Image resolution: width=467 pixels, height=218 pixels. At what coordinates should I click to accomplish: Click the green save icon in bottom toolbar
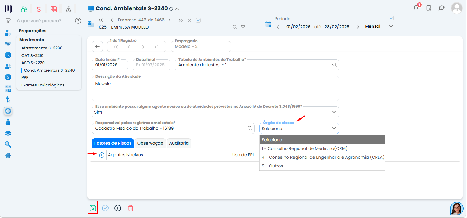coord(93,208)
